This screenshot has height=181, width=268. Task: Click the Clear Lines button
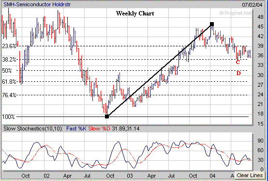250,175
